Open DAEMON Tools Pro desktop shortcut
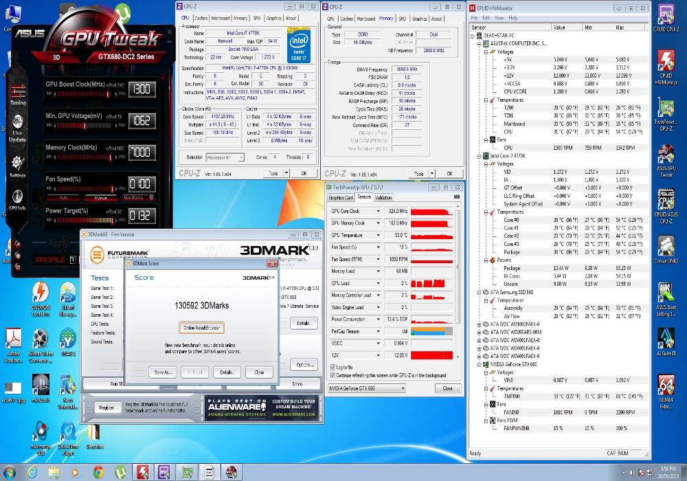This screenshot has width=687, height=481. [41, 299]
